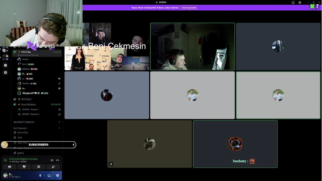Toggle noise suppression waveform icon
Viewport: 322px width, 181px height.
[52, 160]
